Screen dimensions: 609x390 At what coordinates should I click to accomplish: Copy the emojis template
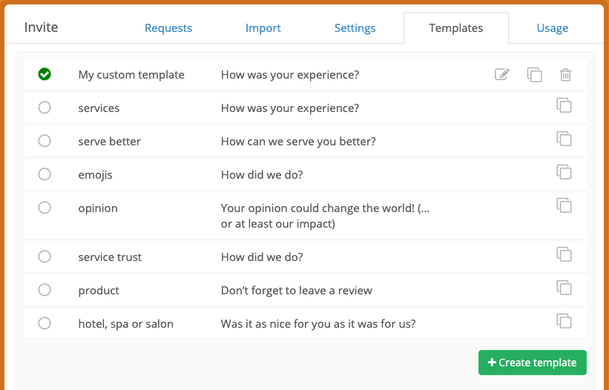564,172
